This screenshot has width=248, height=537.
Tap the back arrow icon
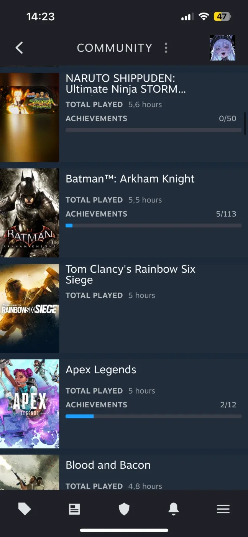click(19, 48)
